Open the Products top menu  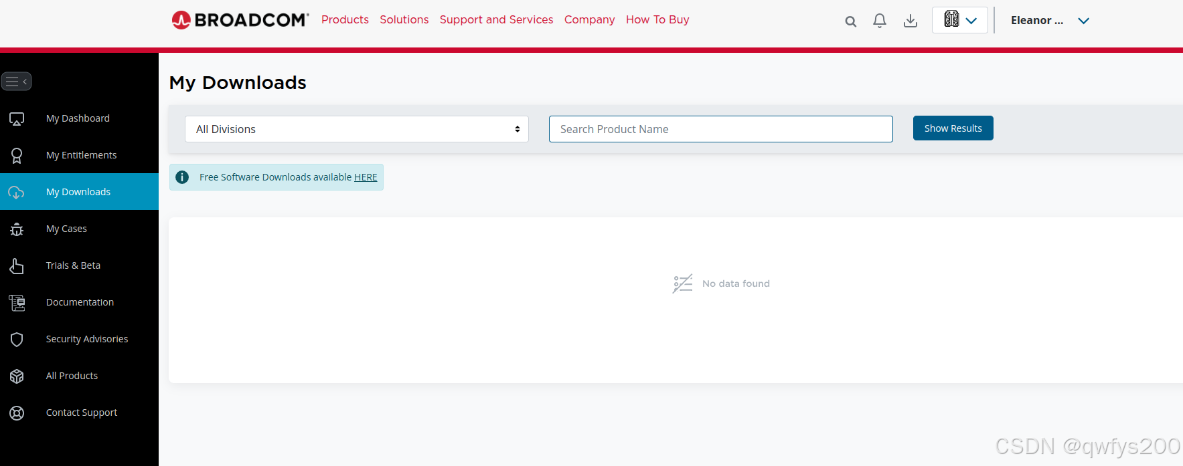[345, 20]
